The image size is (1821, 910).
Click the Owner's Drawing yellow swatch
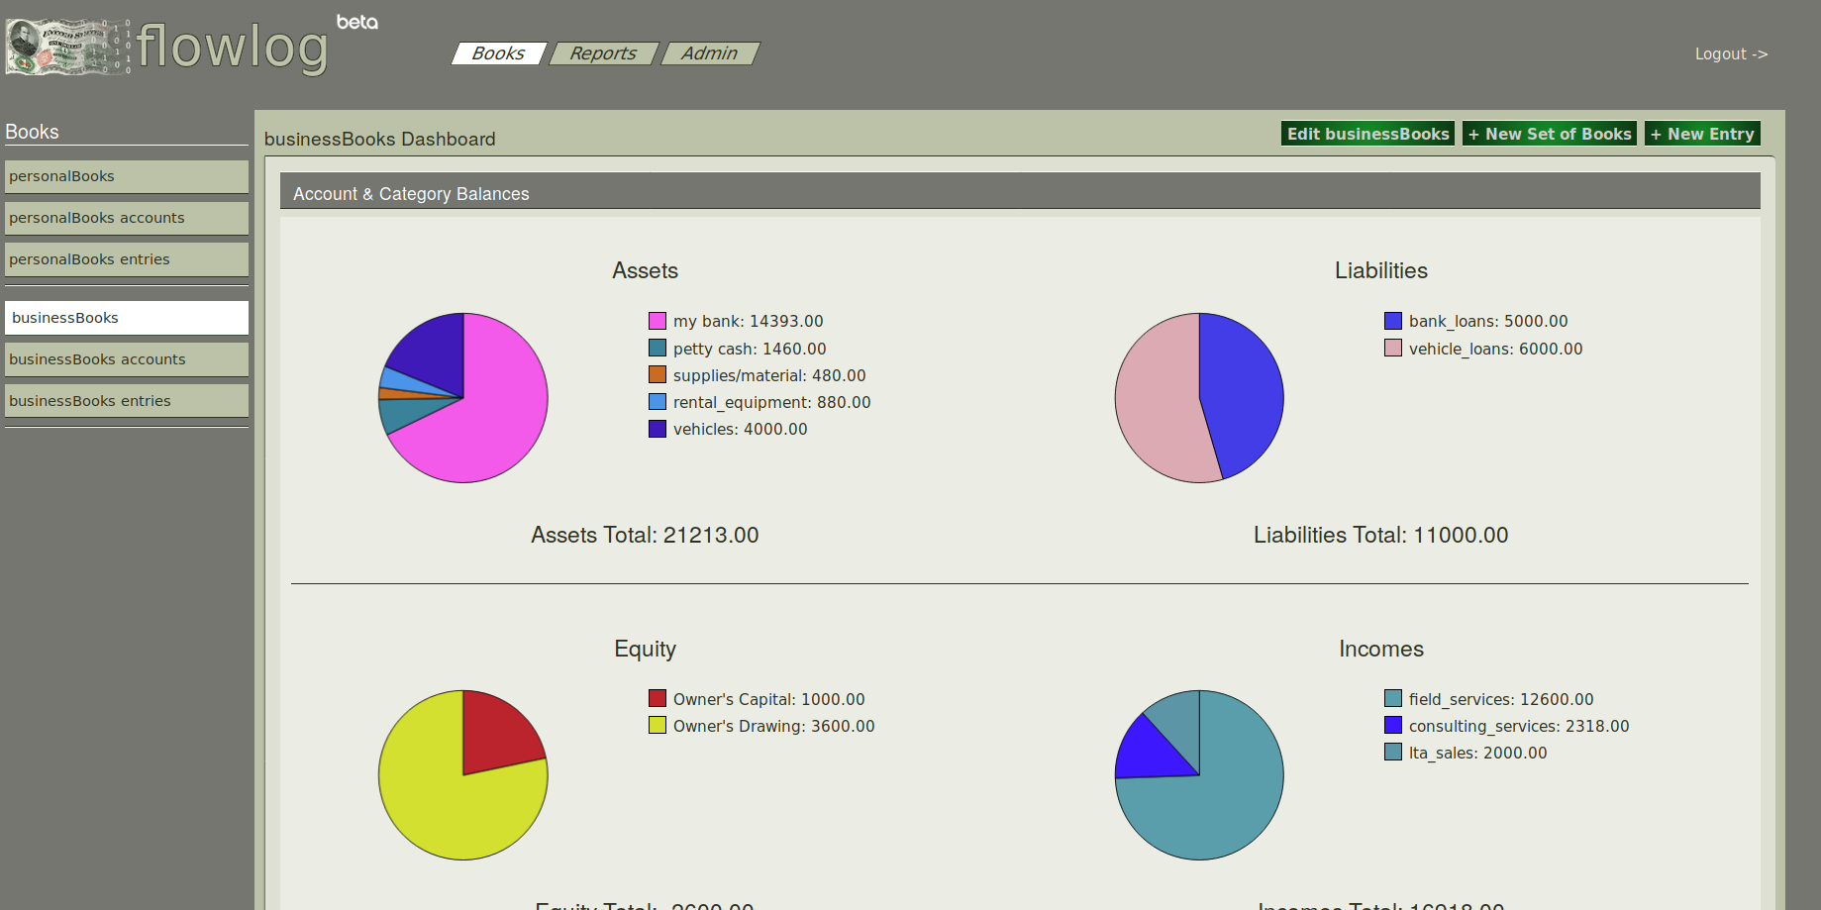[658, 725]
